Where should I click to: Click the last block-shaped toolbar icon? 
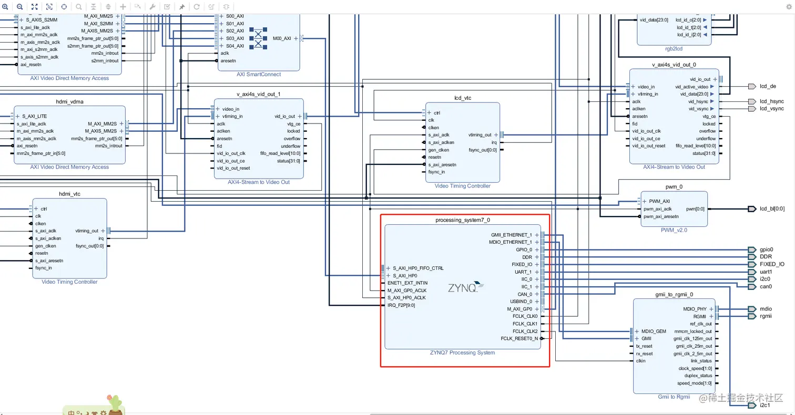tap(226, 7)
